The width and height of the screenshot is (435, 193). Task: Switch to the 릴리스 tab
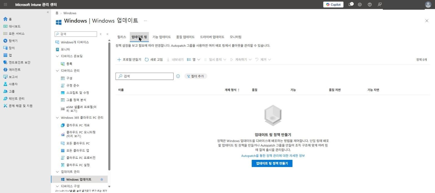pos(122,37)
